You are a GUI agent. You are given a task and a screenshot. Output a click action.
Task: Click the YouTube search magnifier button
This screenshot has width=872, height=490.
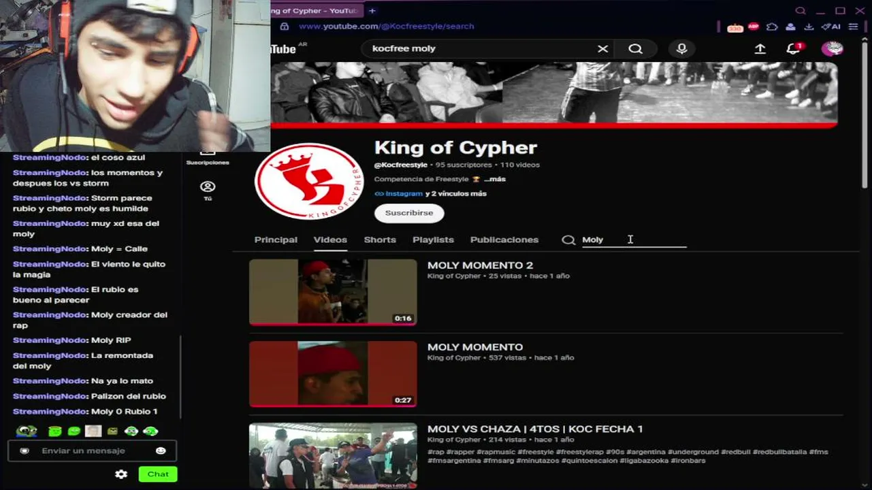click(635, 49)
